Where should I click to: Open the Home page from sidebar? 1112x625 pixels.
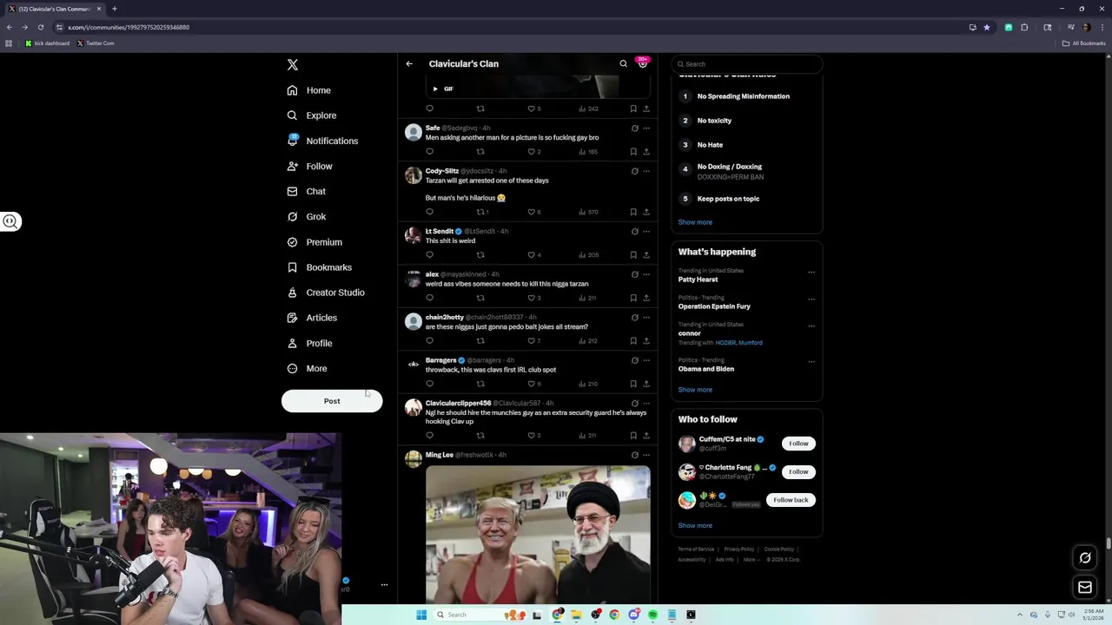pyautogui.click(x=309, y=90)
